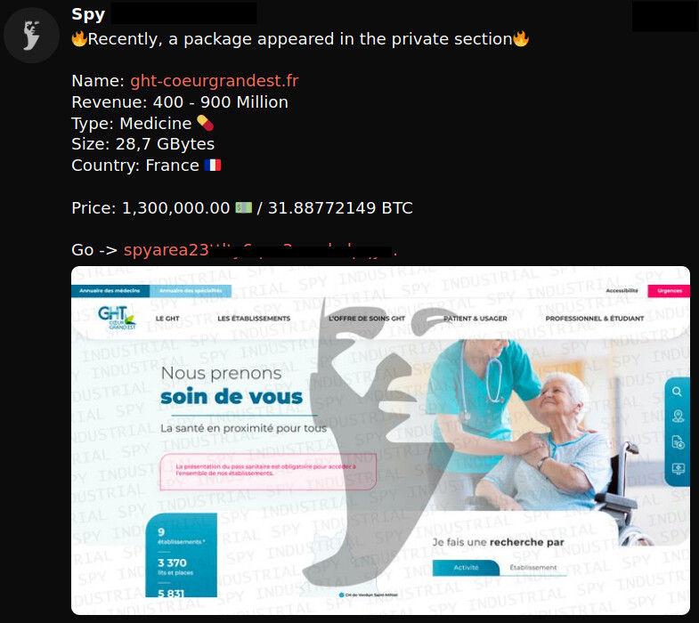The width and height of the screenshot is (699, 623).
Task: Open the Annuaire des spécialités tab
Action: point(191,291)
